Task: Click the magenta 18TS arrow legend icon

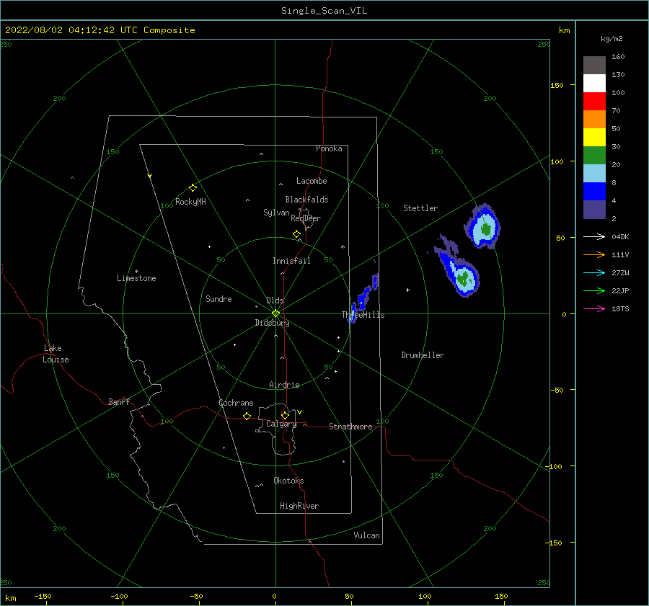Action: coord(594,308)
